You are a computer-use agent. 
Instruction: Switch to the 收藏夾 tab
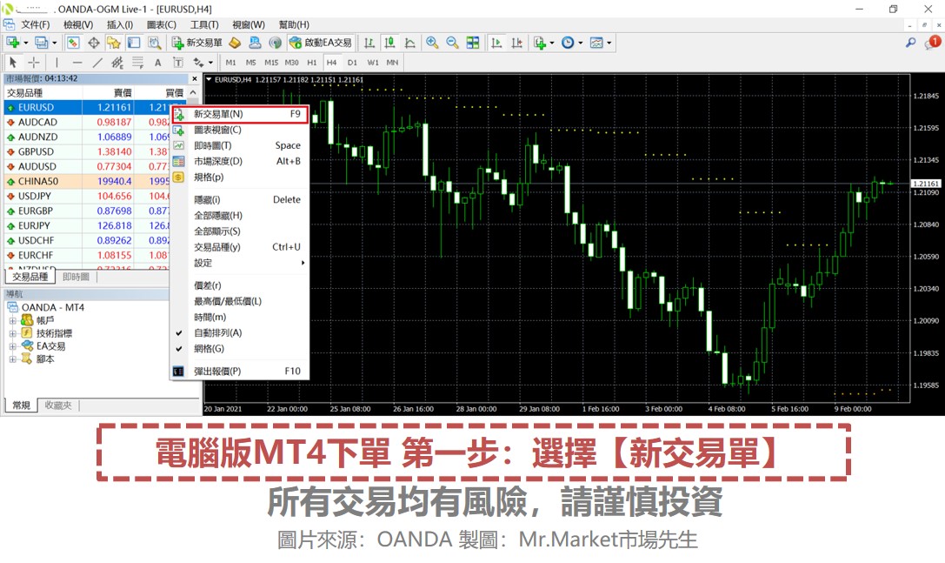point(58,405)
